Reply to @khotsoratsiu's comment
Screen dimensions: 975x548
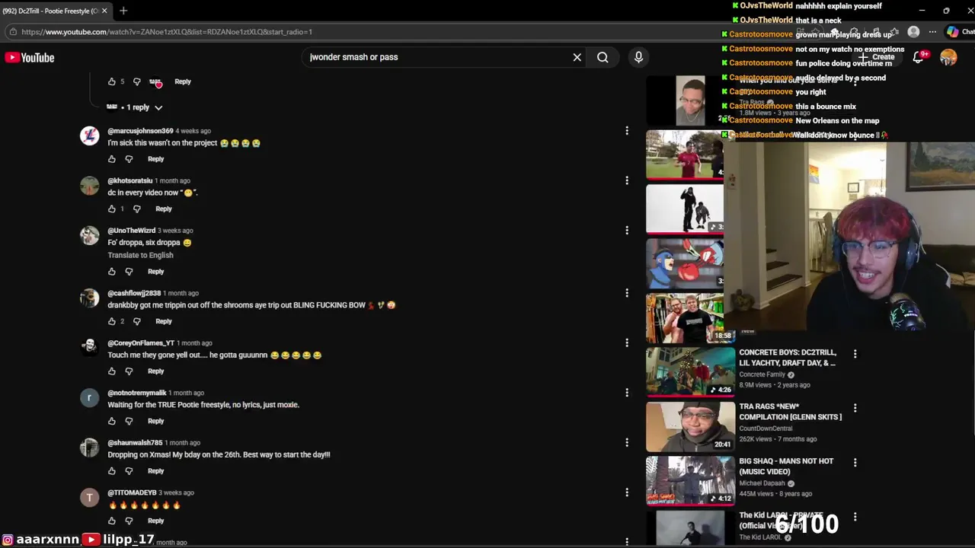click(164, 209)
